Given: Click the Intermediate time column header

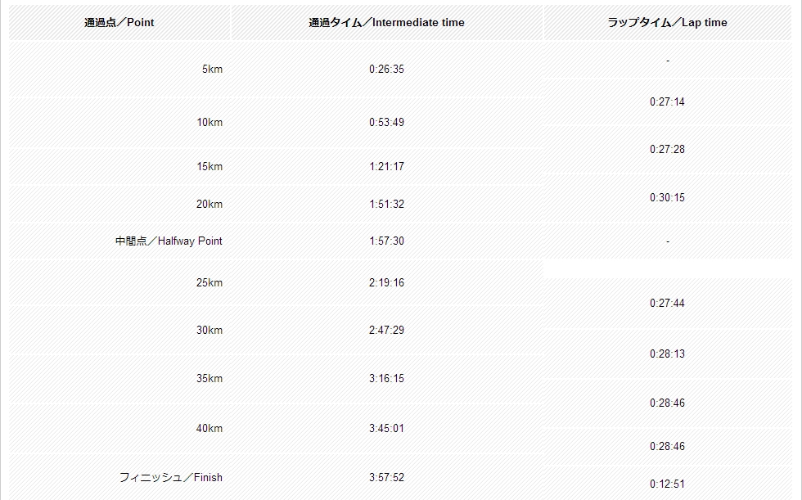Looking at the screenshot, I should pyautogui.click(x=386, y=23).
